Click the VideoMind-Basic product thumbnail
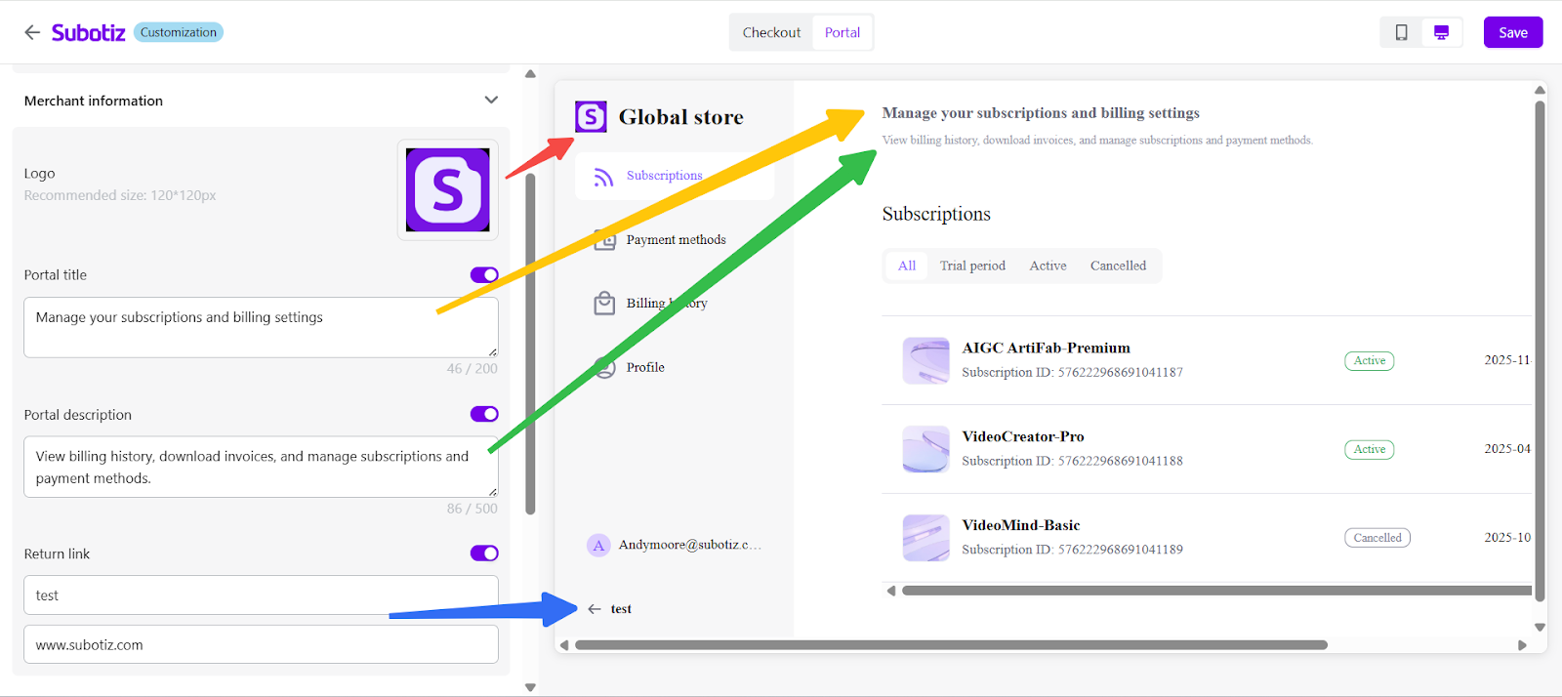1562x697 pixels. point(925,538)
